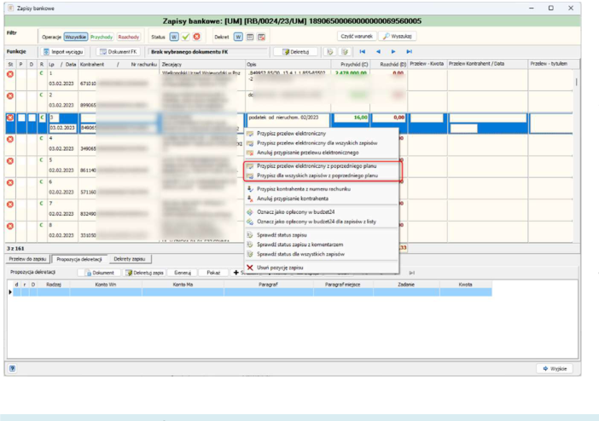
Task: Toggle the Rozchody operations filter
Action: click(129, 37)
